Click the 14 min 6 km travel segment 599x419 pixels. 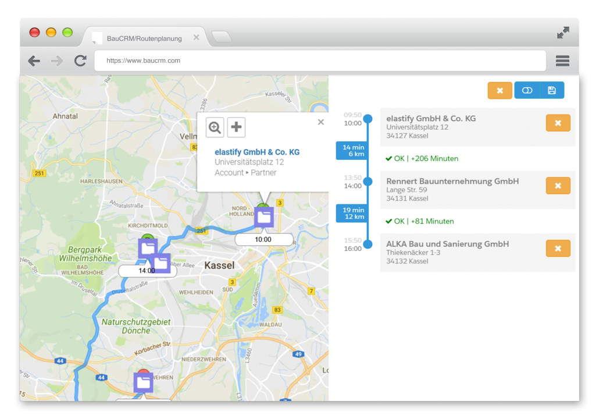[352, 151]
